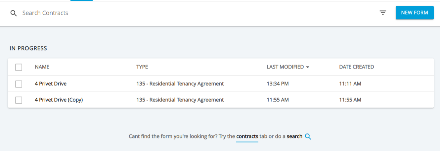Click the blue search icon at bottom
This screenshot has height=151, width=440.
[x=308, y=137]
